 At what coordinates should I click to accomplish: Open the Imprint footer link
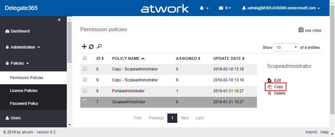[312, 132]
